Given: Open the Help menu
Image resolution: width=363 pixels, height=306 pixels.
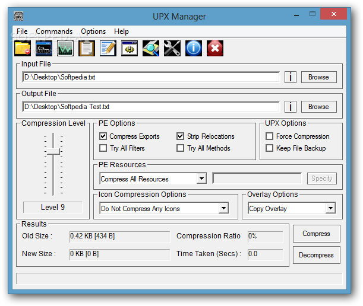Looking at the screenshot, I should [x=122, y=31].
